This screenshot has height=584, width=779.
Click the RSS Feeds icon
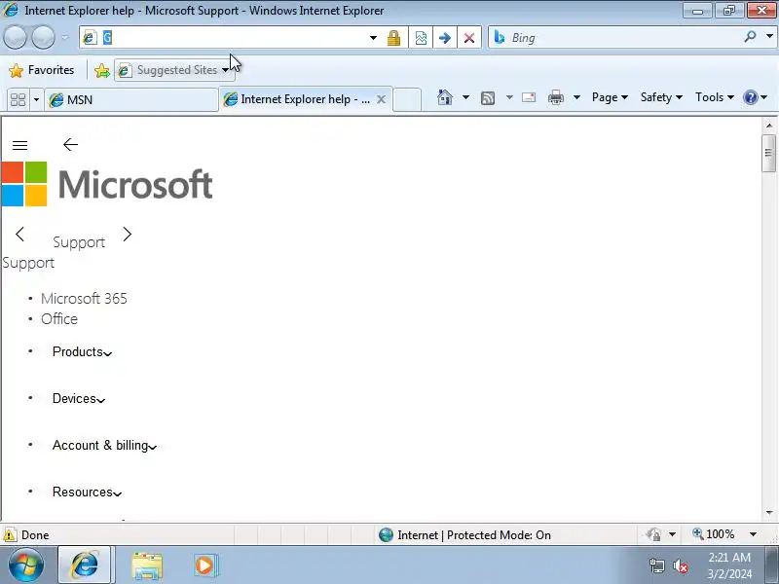tap(488, 98)
